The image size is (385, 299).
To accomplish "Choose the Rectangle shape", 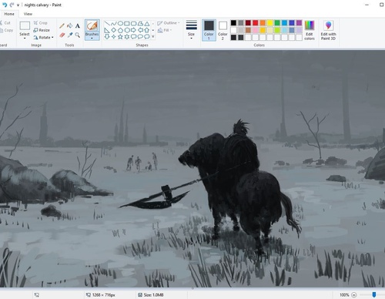I will coord(127,24).
